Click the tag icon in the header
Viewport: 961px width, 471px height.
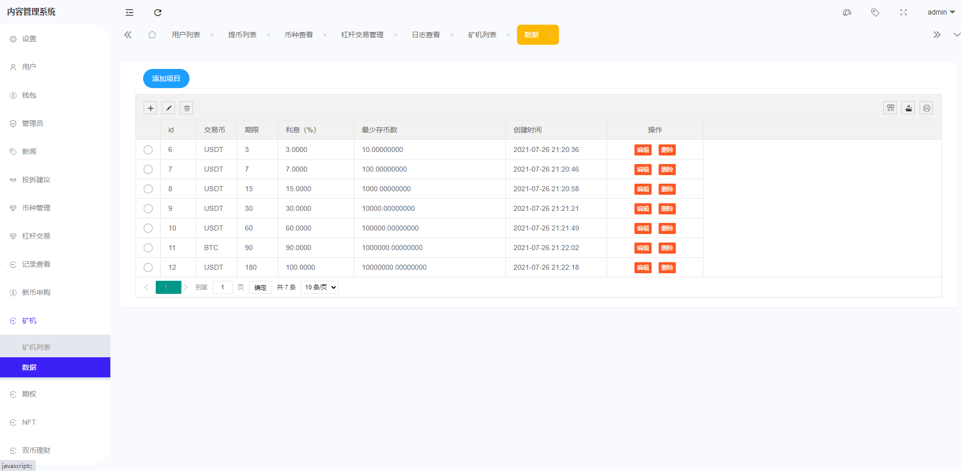tap(875, 13)
